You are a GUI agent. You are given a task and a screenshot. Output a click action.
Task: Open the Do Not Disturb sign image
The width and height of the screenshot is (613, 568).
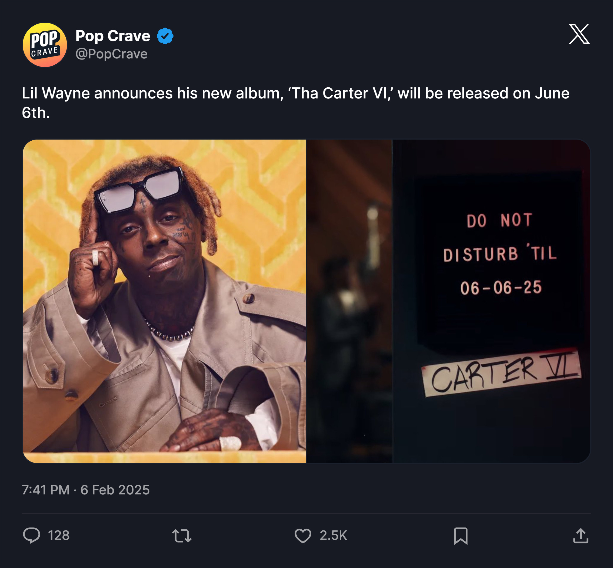pyautogui.click(x=449, y=301)
